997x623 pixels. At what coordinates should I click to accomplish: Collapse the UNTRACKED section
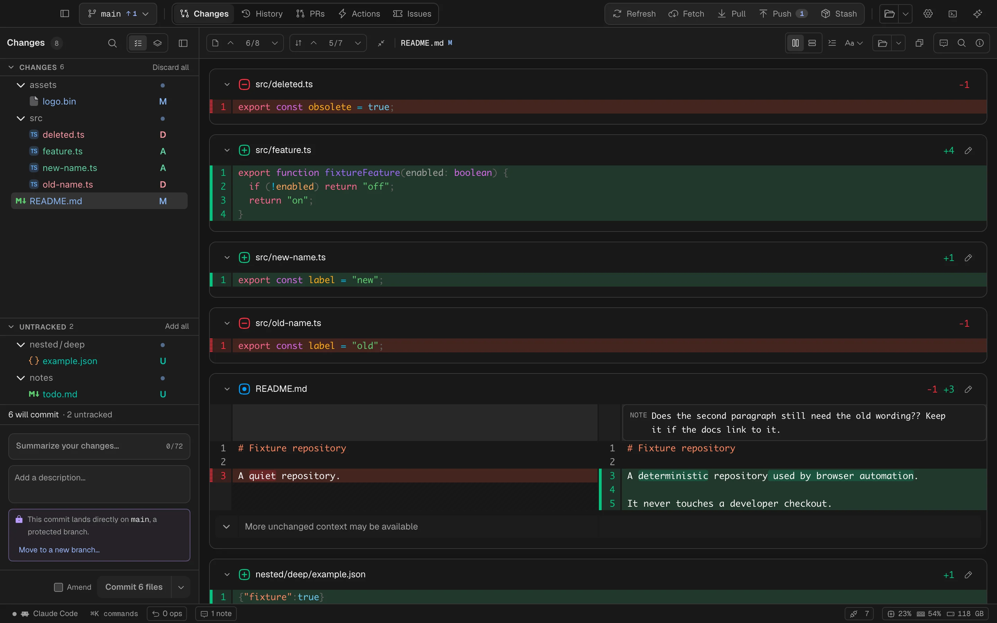11,327
